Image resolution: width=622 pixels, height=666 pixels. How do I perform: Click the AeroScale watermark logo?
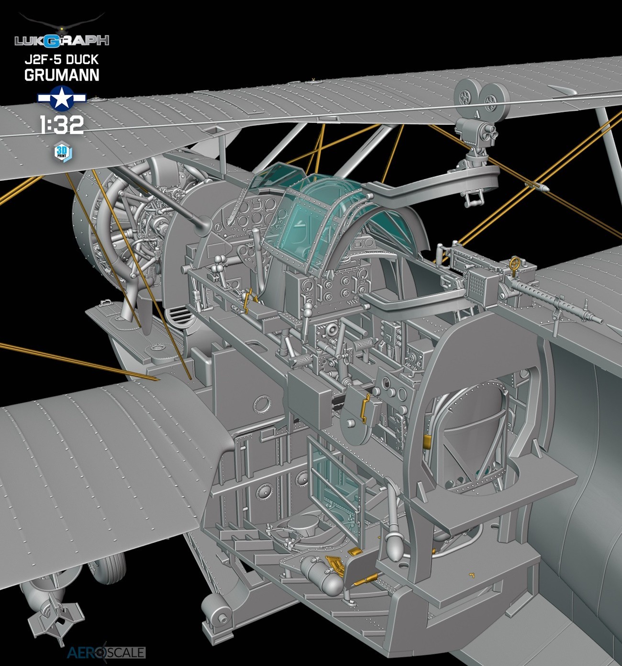pos(106,652)
